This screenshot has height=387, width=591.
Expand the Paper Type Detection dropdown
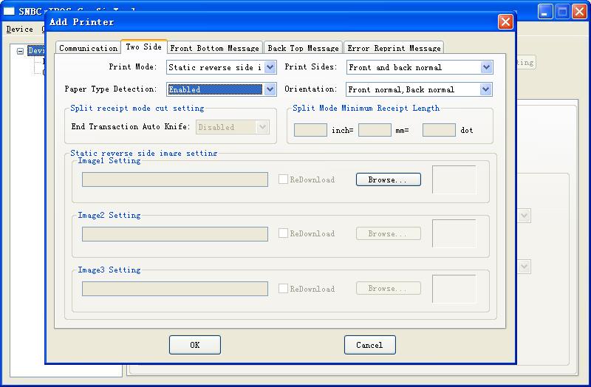pyautogui.click(x=270, y=89)
